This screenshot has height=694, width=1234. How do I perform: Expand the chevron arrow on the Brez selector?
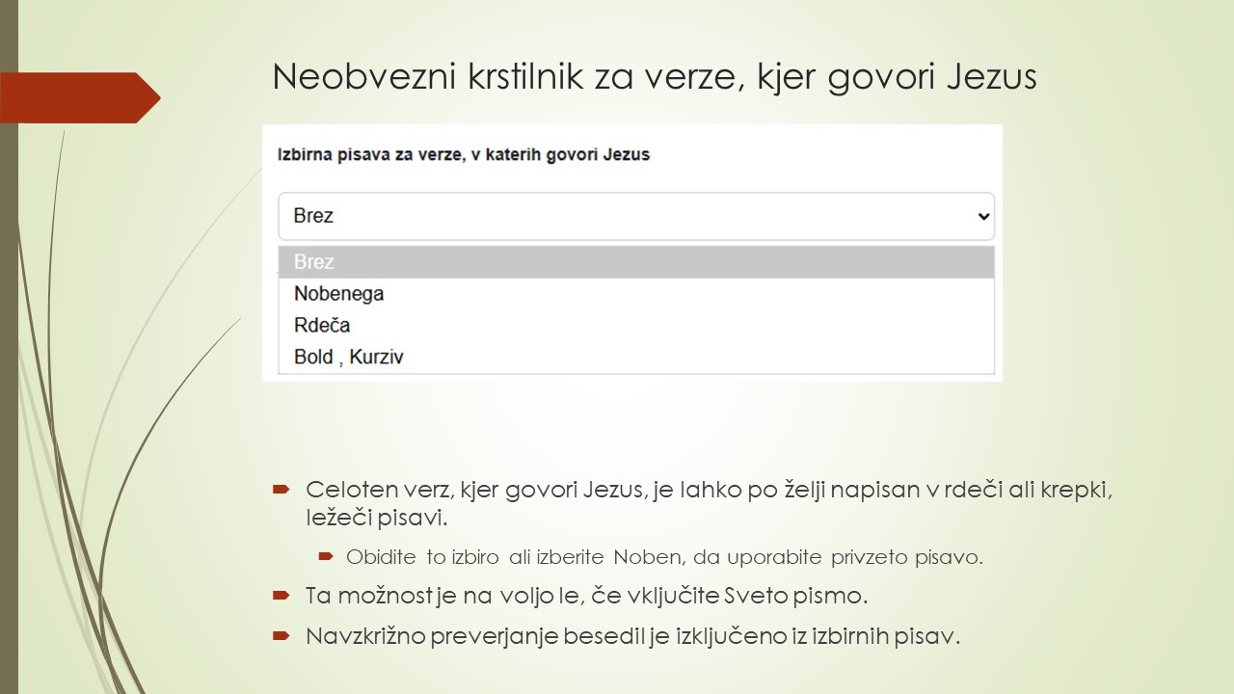pyautogui.click(x=983, y=217)
